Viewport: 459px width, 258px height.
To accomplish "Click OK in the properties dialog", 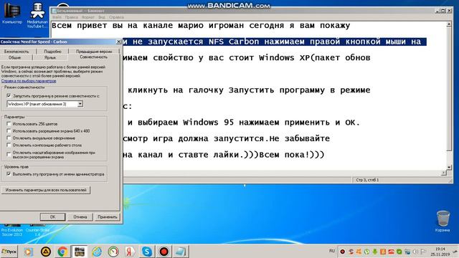I will 52,216.
